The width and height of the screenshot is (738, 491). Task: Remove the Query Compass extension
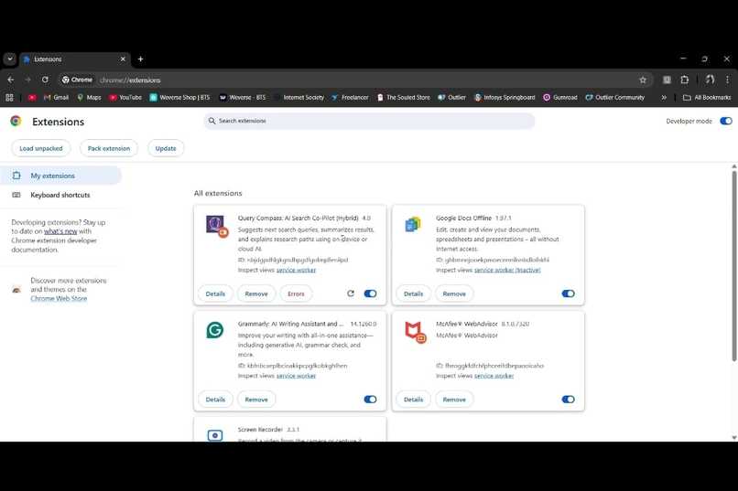[x=256, y=294]
